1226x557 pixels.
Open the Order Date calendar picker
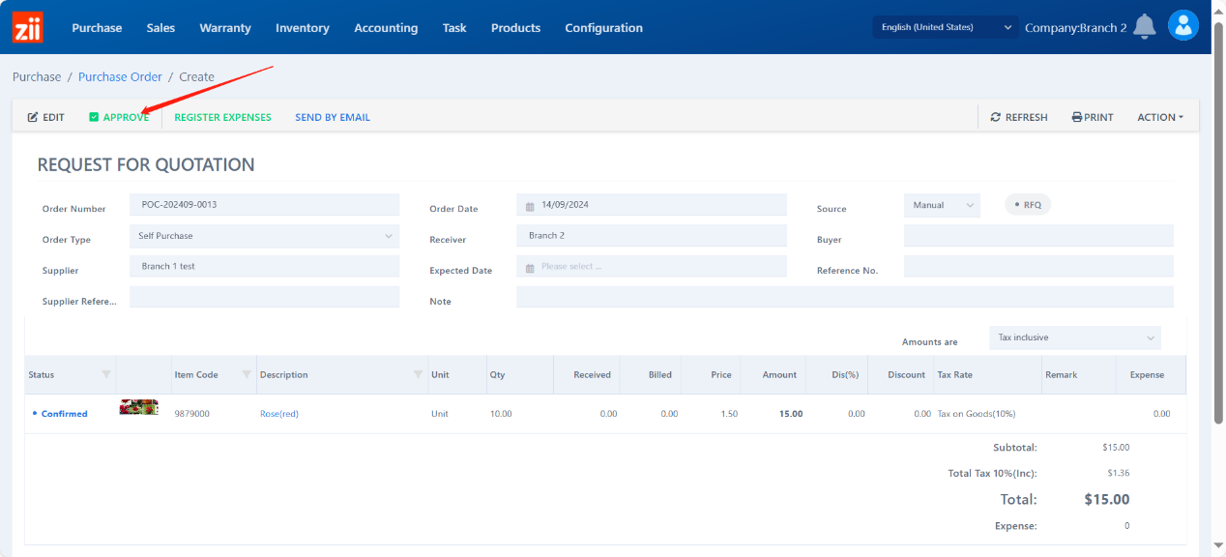tap(531, 206)
